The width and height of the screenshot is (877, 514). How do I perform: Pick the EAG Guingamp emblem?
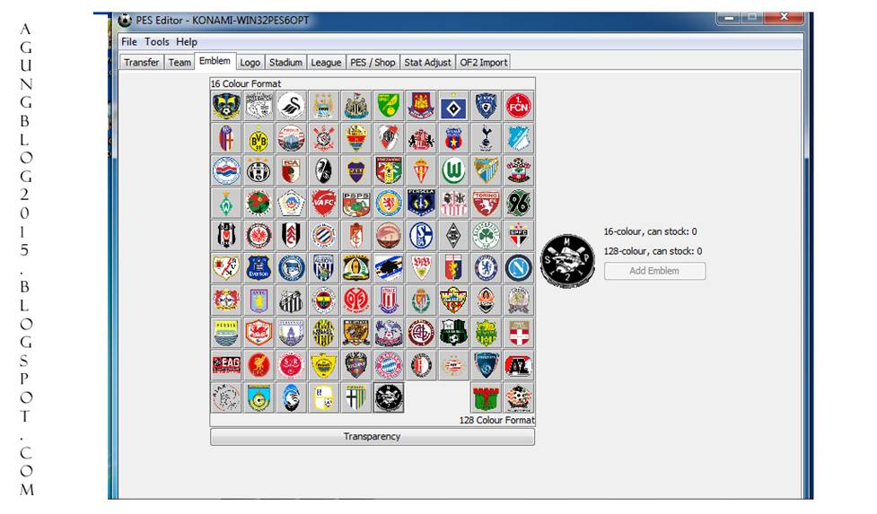[x=226, y=365]
